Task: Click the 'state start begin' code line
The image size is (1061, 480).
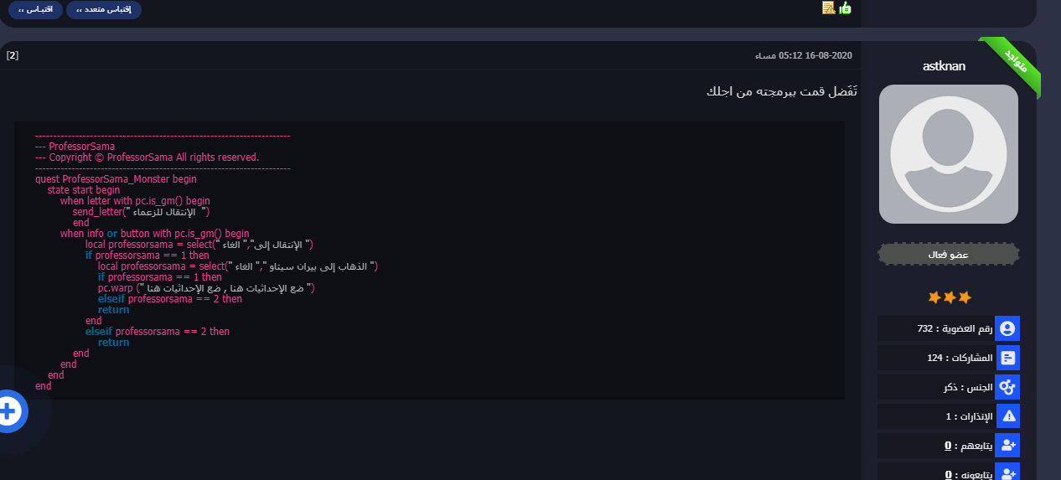Action: (84, 190)
